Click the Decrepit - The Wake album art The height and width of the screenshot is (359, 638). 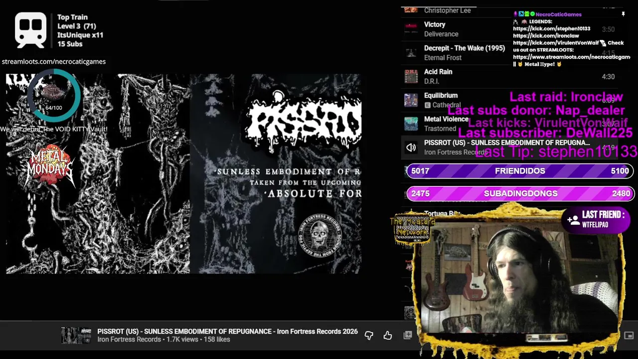pyautogui.click(x=411, y=53)
